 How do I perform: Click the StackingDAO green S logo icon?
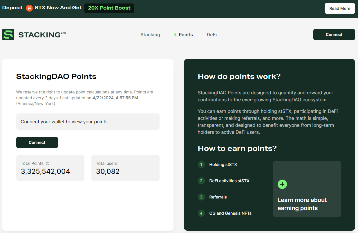point(8,35)
